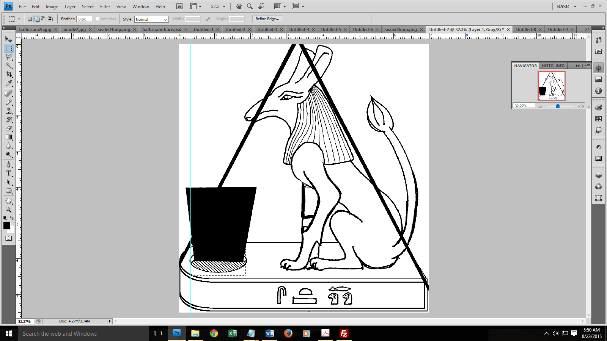Open the zoom level dropdown showing 32.3

(x=218, y=6)
